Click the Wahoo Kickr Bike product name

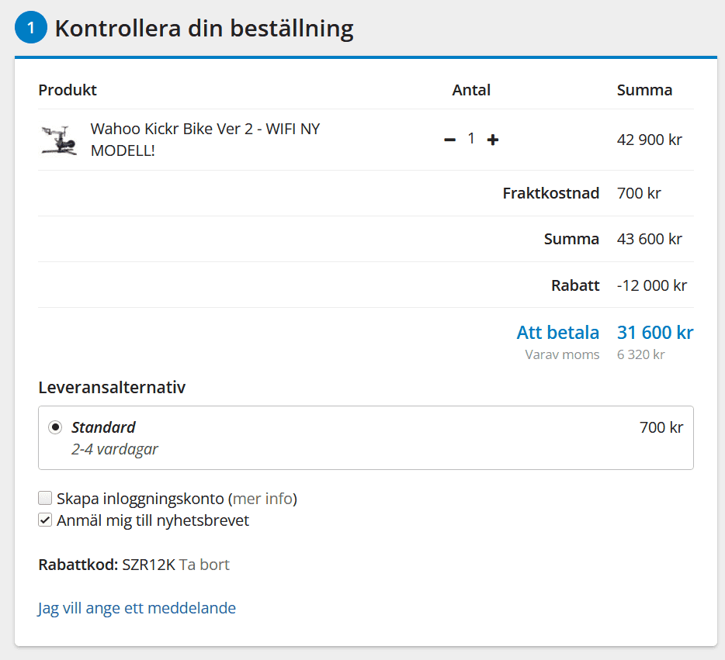tap(205, 140)
